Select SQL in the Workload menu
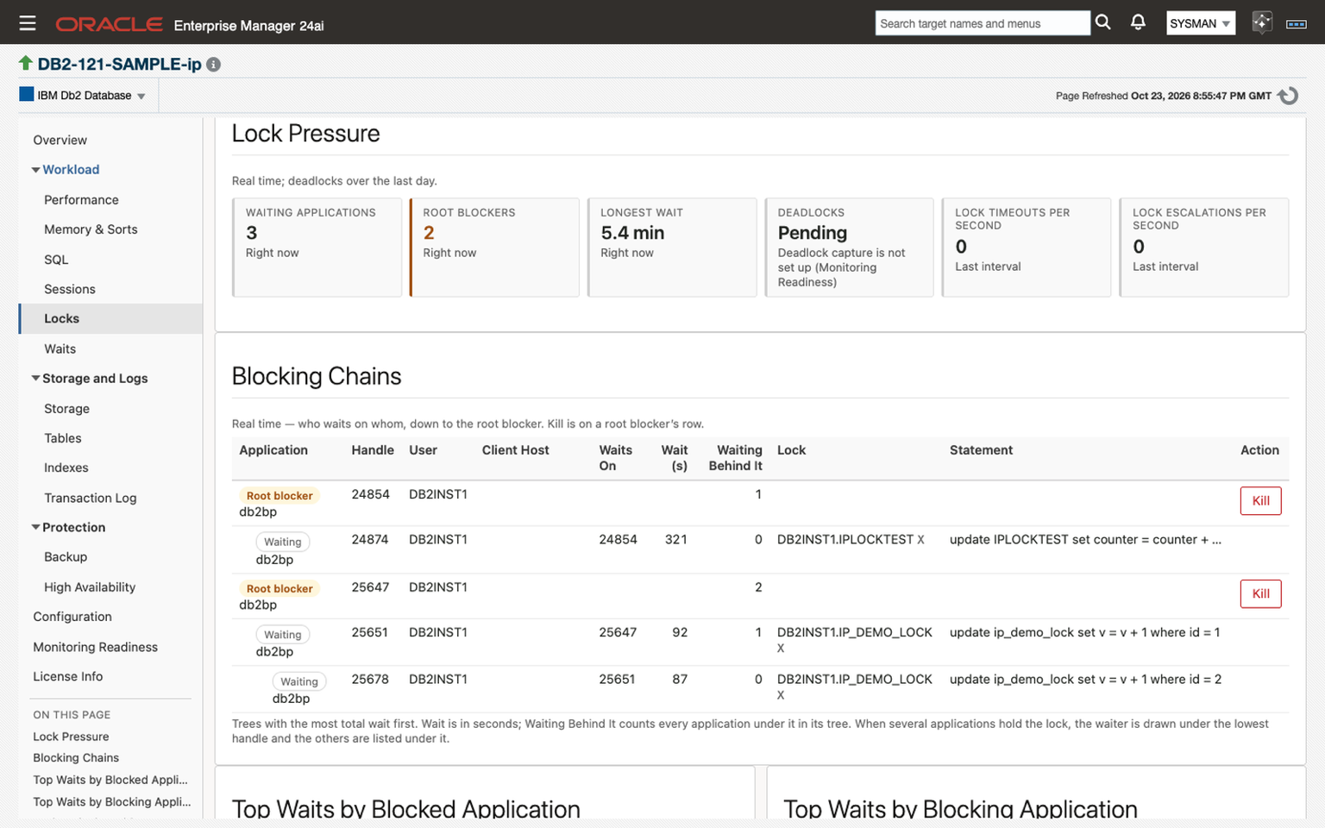The image size is (1325, 828). [56, 260]
